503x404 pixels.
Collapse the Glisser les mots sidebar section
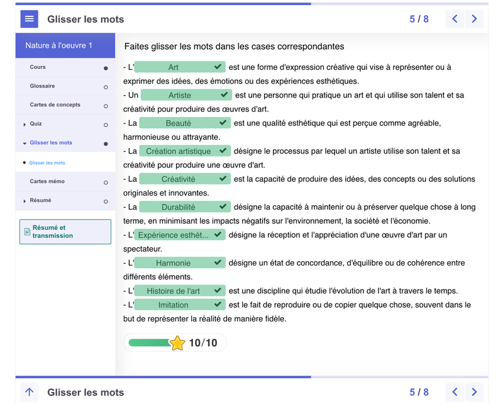(x=25, y=143)
